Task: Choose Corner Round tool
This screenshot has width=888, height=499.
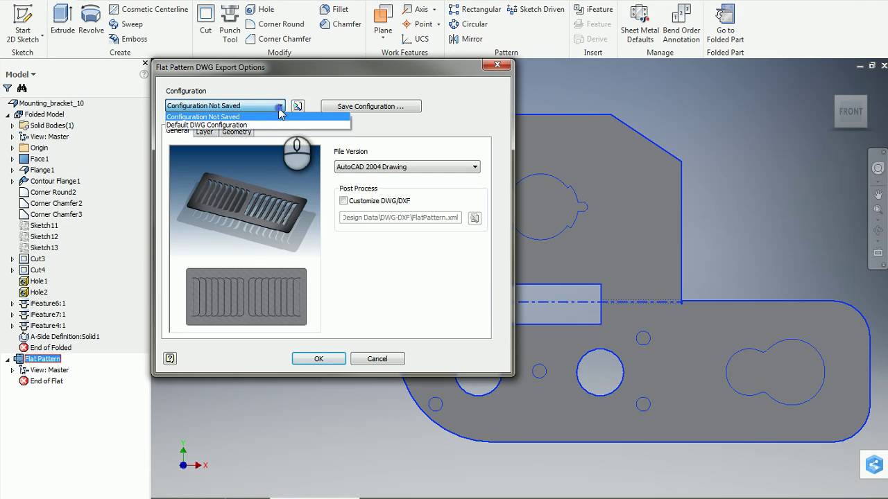Action: tap(275, 24)
